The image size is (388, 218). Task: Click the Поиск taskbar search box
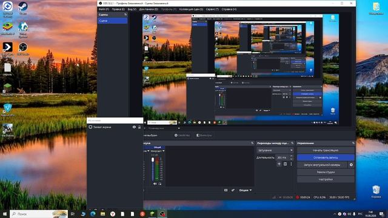(x=39, y=214)
